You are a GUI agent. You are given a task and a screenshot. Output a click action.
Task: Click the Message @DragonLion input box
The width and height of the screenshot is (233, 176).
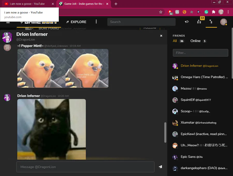coord(85,167)
